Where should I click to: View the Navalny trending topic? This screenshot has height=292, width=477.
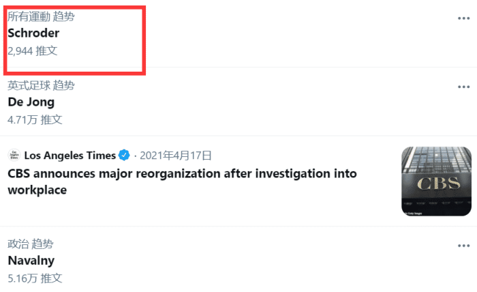point(31,261)
